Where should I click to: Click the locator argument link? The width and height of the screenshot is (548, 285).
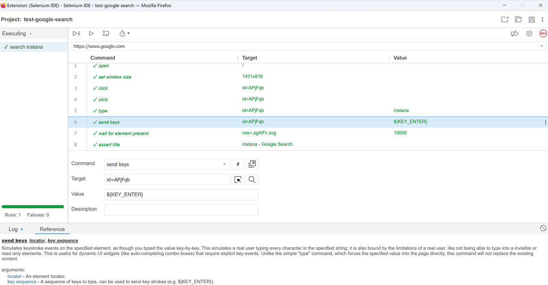click(x=15, y=276)
